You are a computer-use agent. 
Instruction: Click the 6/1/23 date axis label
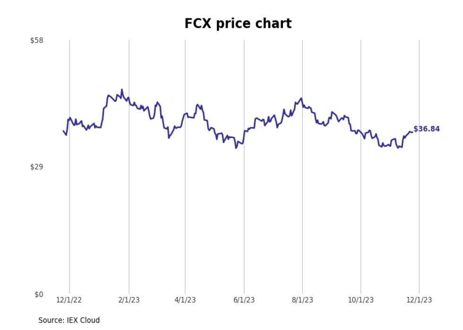tap(244, 300)
